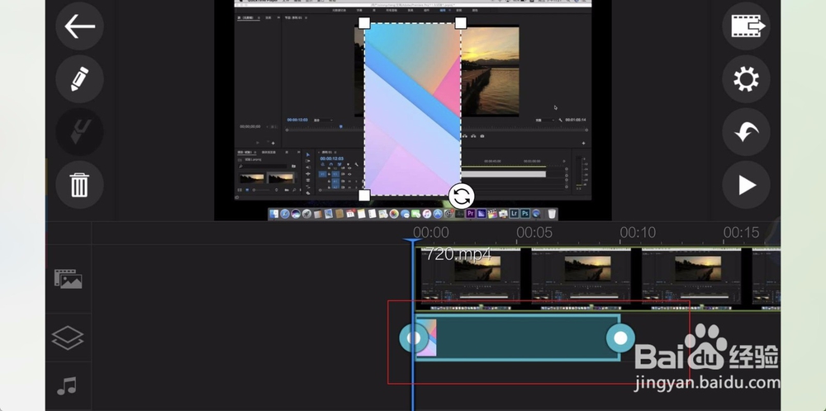826x411 pixels.
Task: Select the 720.mp4 video clip
Action: [x=597, y=279]
